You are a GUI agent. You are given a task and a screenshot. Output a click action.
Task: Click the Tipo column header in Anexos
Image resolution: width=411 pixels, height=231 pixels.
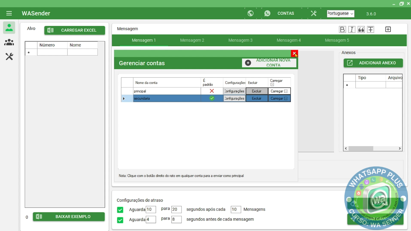[371, 78]
